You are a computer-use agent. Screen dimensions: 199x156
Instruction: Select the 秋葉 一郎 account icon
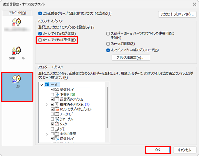pos(17,51)
